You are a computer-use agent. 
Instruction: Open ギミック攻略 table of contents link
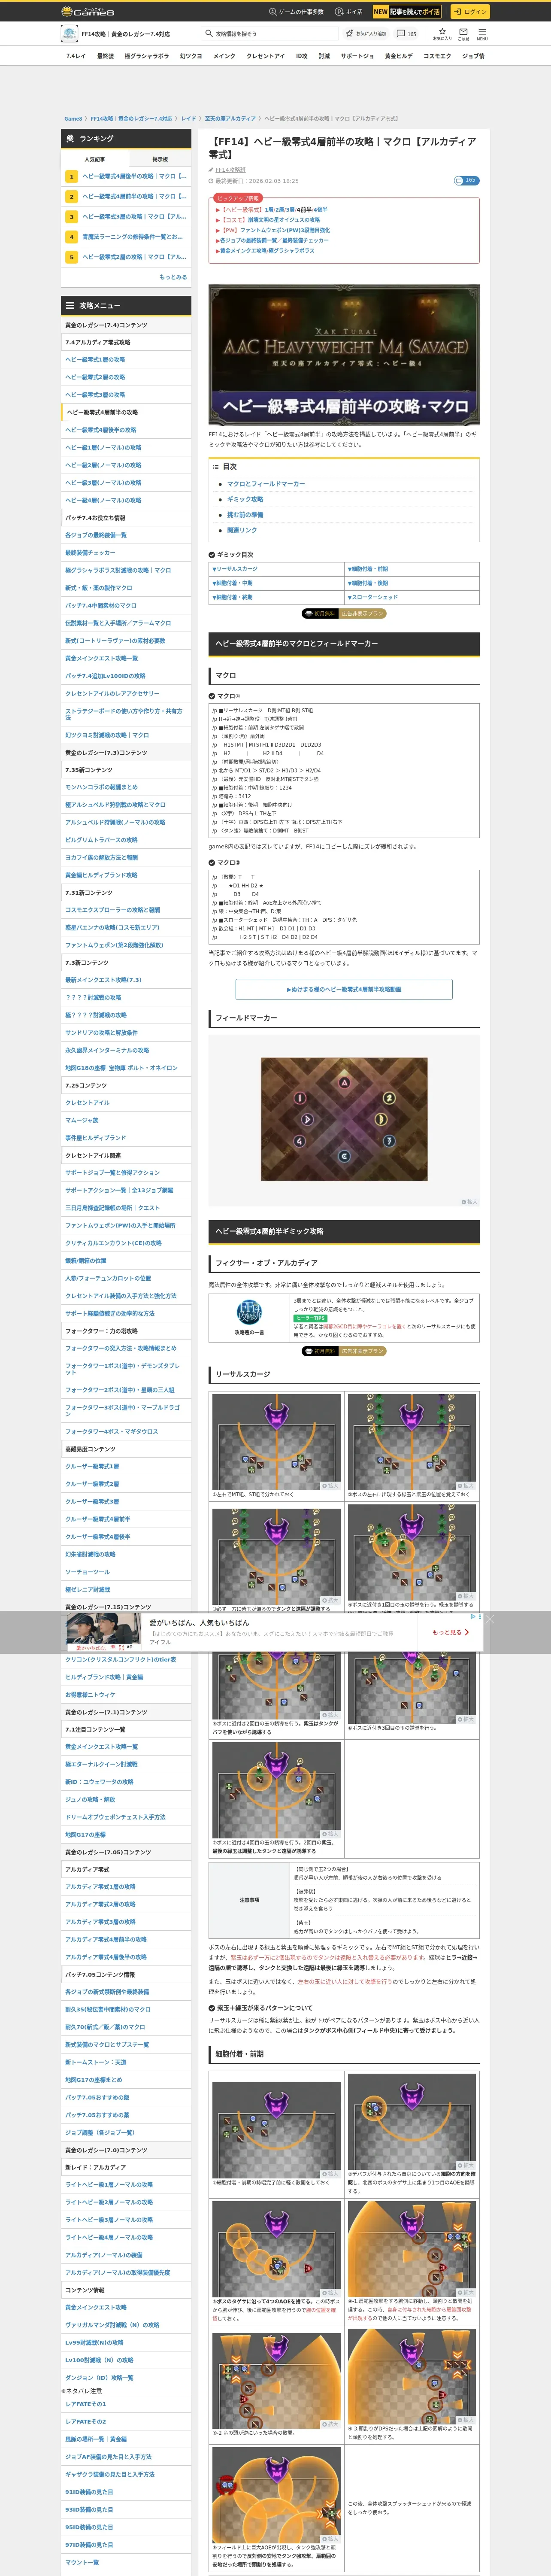tap(245, 499)
